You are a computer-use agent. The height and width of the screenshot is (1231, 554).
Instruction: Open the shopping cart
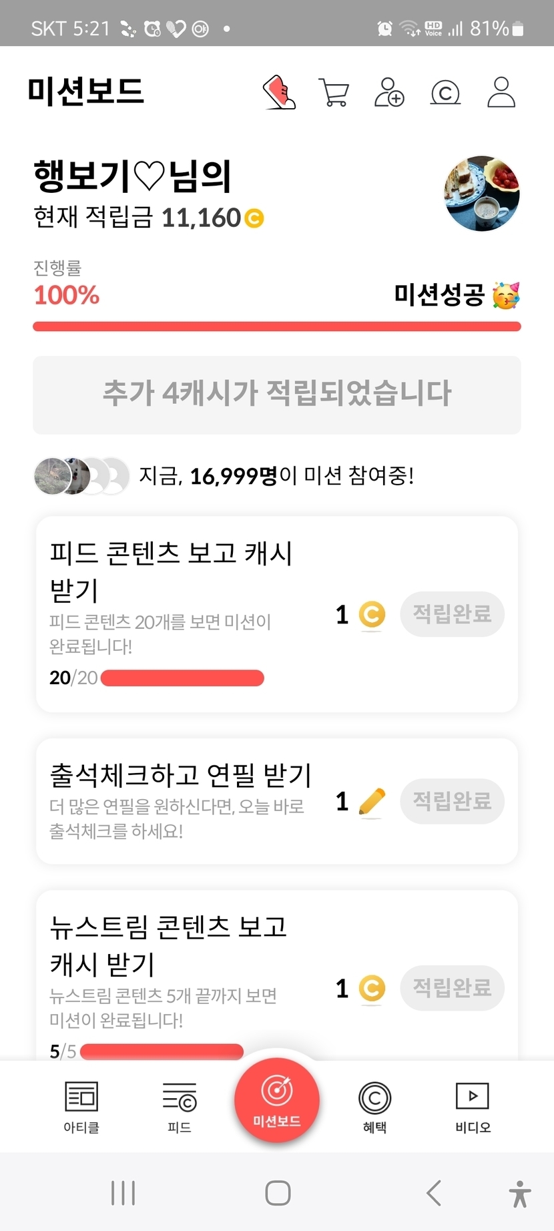click(334, 92)
